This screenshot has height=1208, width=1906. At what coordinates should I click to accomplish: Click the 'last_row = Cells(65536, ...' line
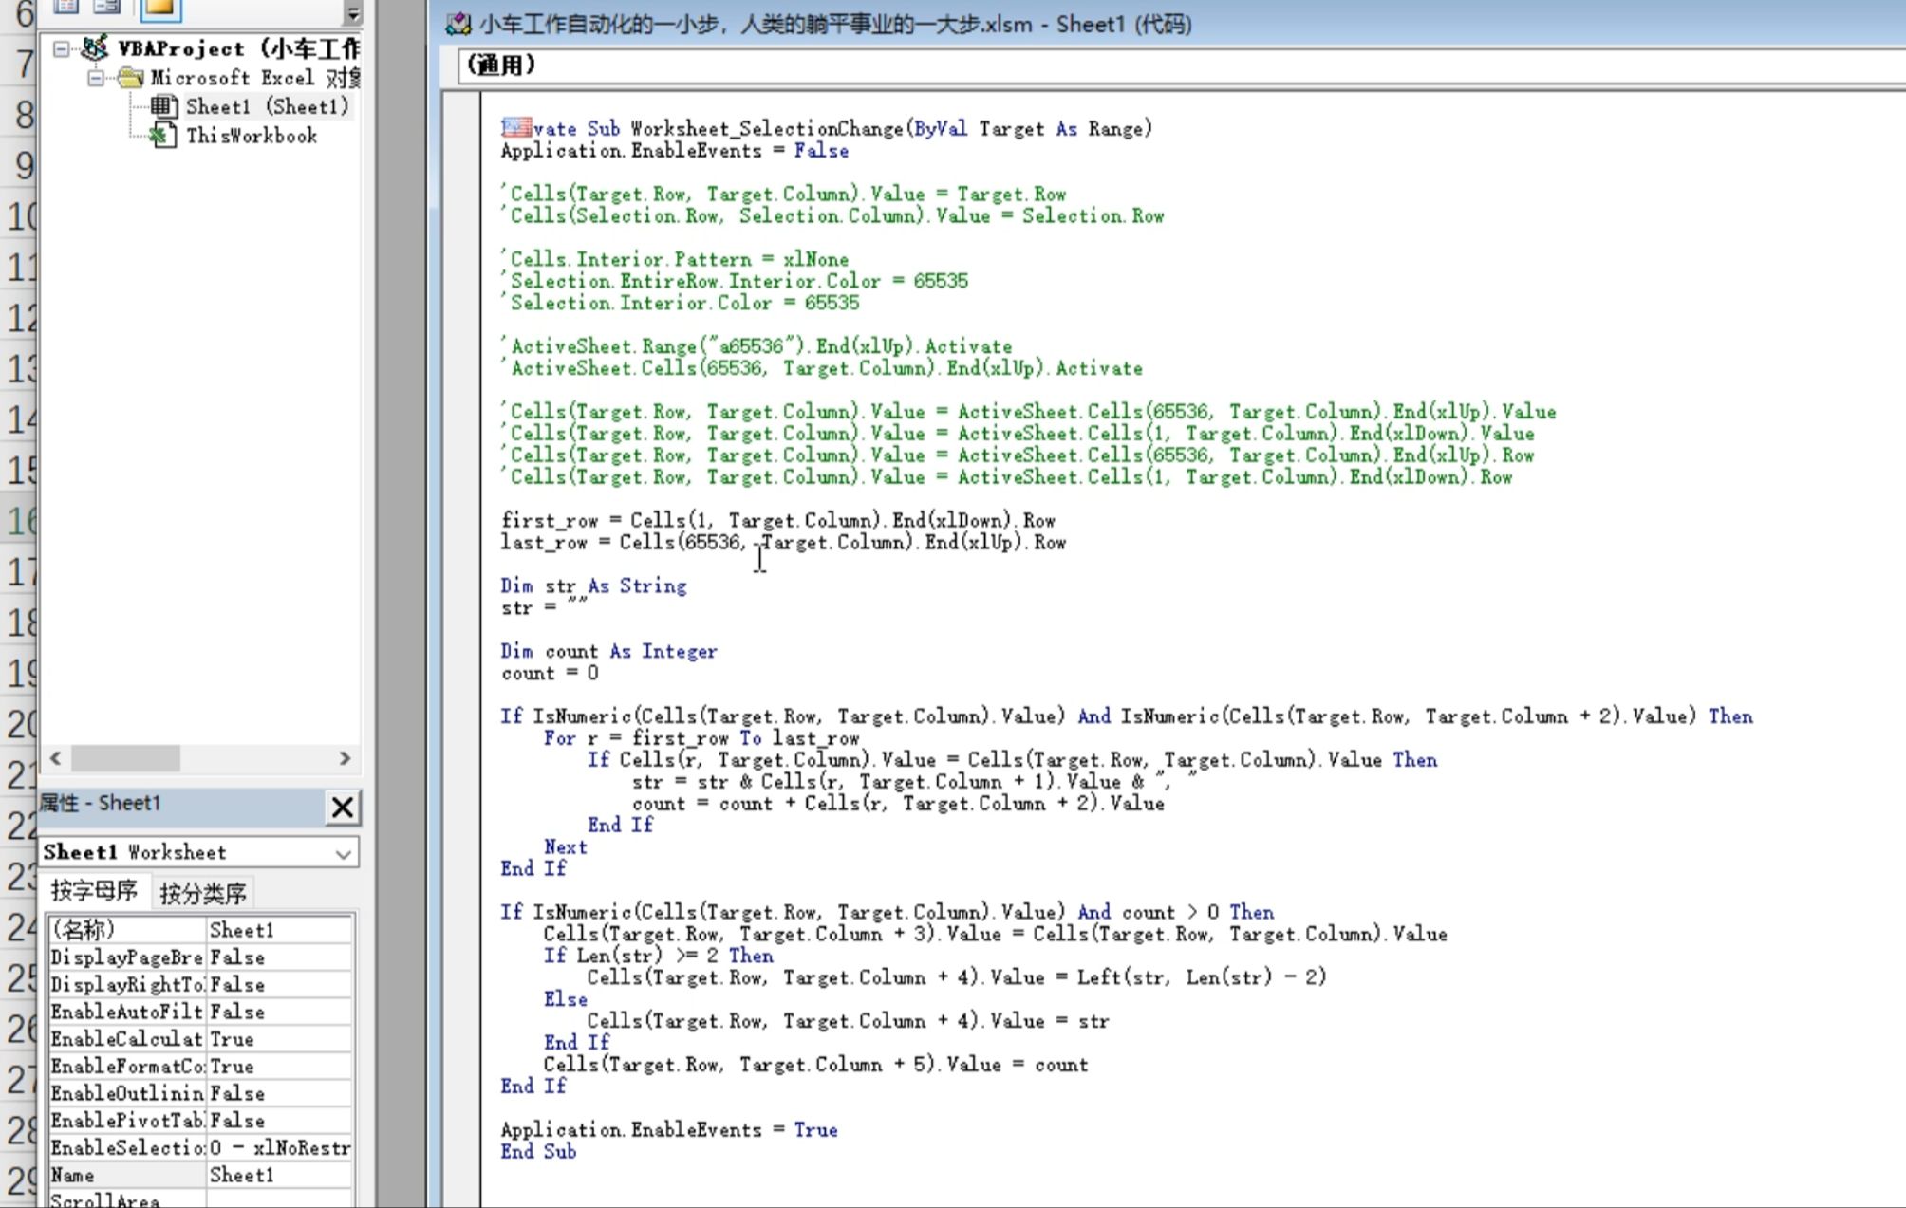[x=784, y=543]
